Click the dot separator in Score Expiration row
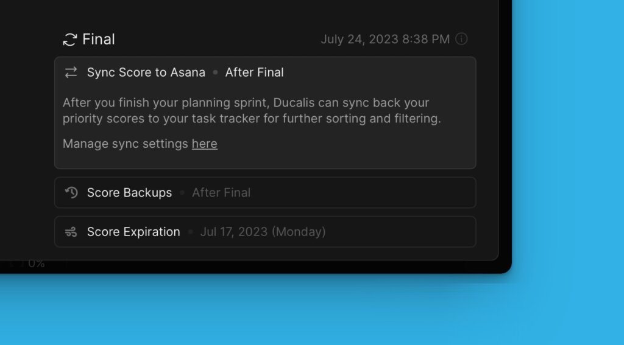This screenshot has width=624, height=345. pos(190,232)
